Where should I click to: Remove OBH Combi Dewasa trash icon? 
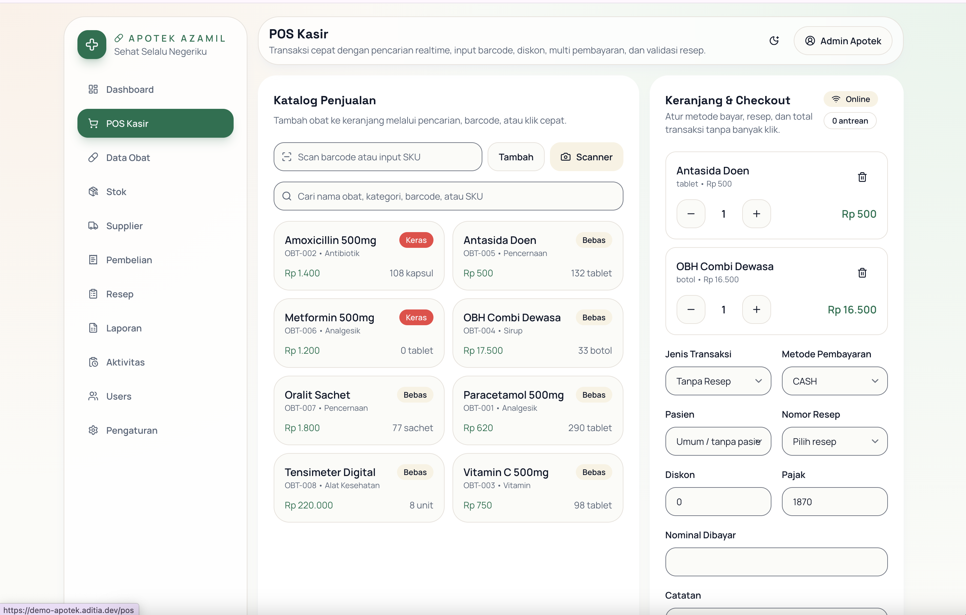click(x=862, y=273)
